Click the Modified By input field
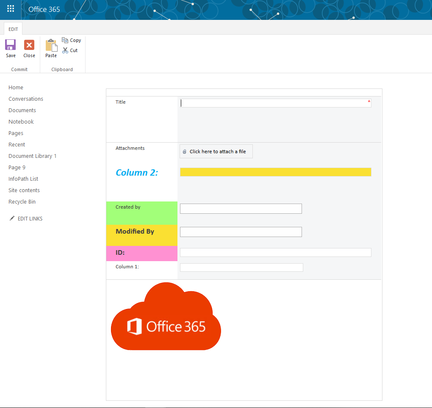Screen dimensions: 432x408 coord(241,232)
